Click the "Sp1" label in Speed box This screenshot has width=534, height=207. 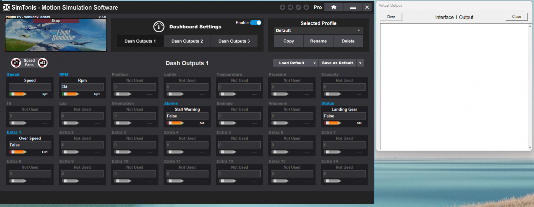tap(45, 94)
